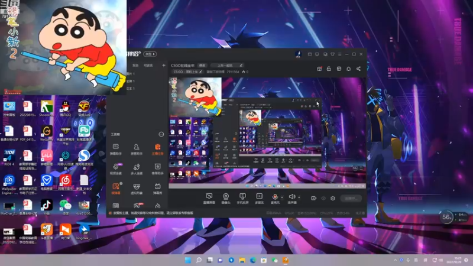The width and height of the screenshot is (473, 266).
Task: Click the stream preview canvas
Action: point(267,133)
